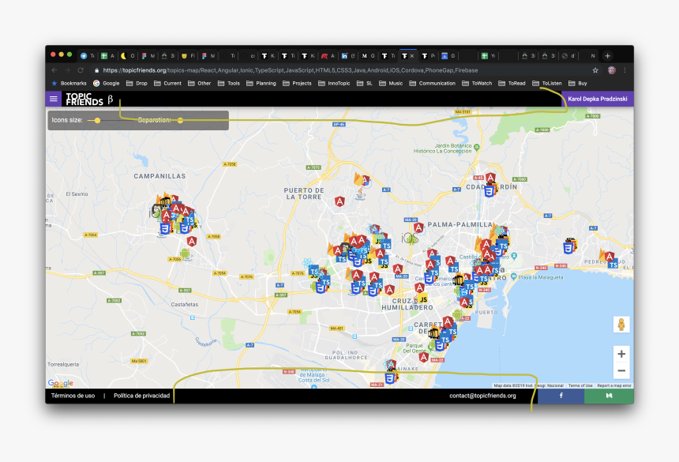Expand the Planning bookmarks folder

(261, 83)
